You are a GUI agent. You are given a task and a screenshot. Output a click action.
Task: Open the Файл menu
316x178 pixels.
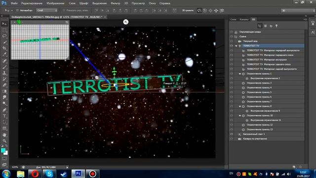(x=14, y=3)
